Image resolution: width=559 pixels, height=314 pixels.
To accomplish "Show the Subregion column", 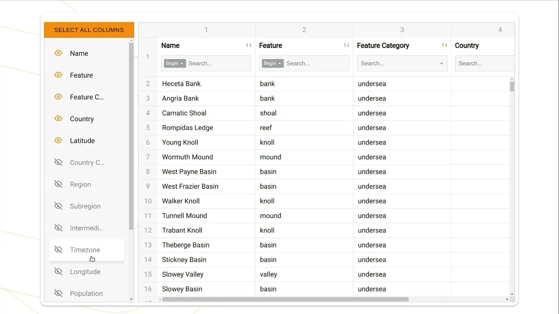I will (x=58, y=206).
